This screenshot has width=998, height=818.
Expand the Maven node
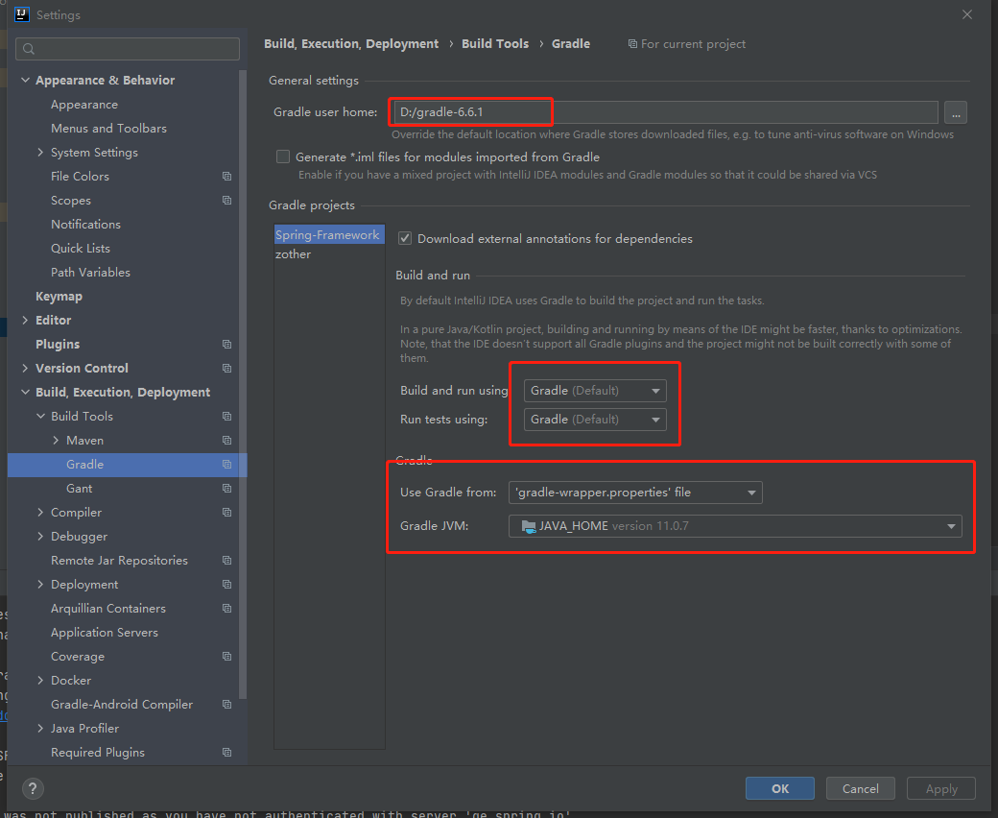[56, 441]
